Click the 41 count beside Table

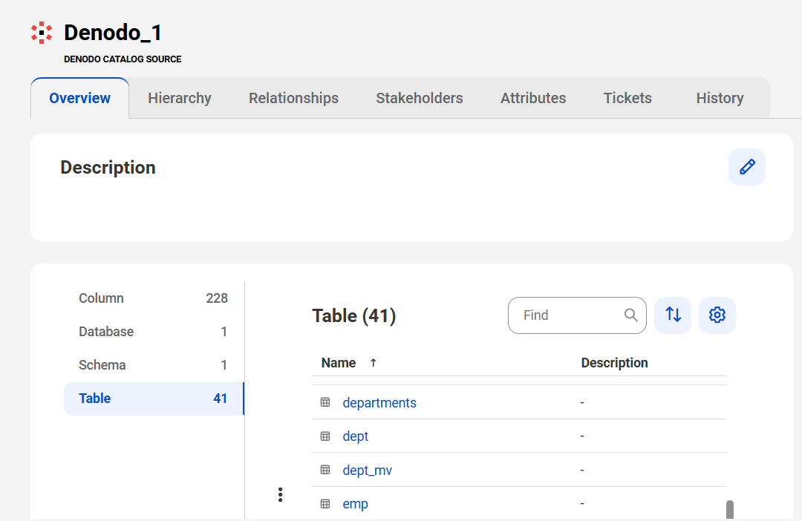[221, 399]
